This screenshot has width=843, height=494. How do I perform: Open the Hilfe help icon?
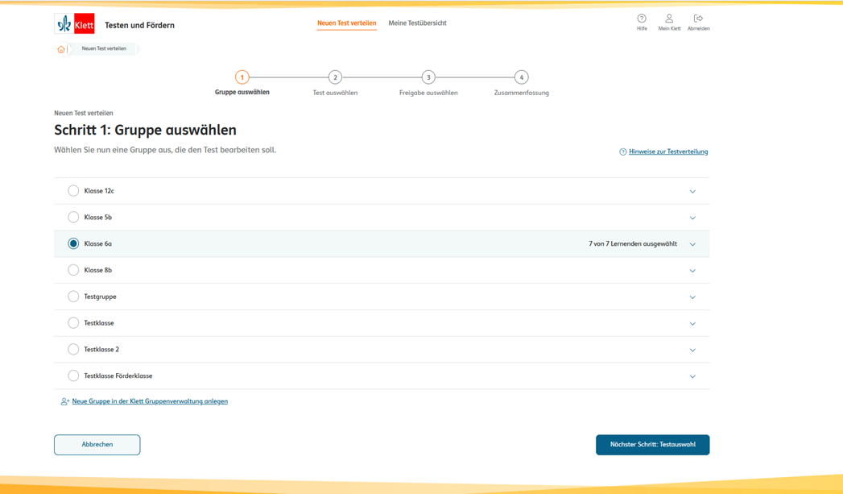tap(642, 19)
